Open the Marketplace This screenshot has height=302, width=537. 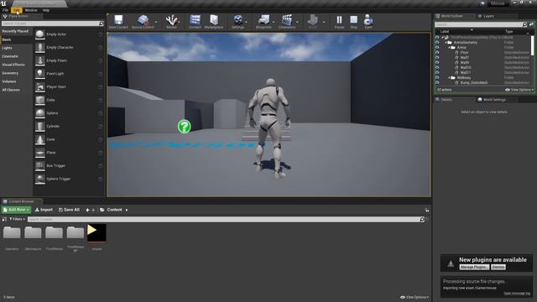pyautogui.click(x=214, y=20)
